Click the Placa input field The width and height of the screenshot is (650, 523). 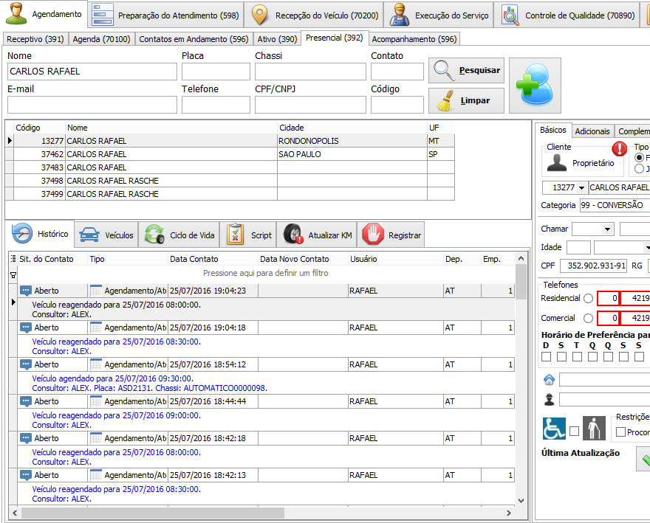pyautogui.click(x=216, y=72)
